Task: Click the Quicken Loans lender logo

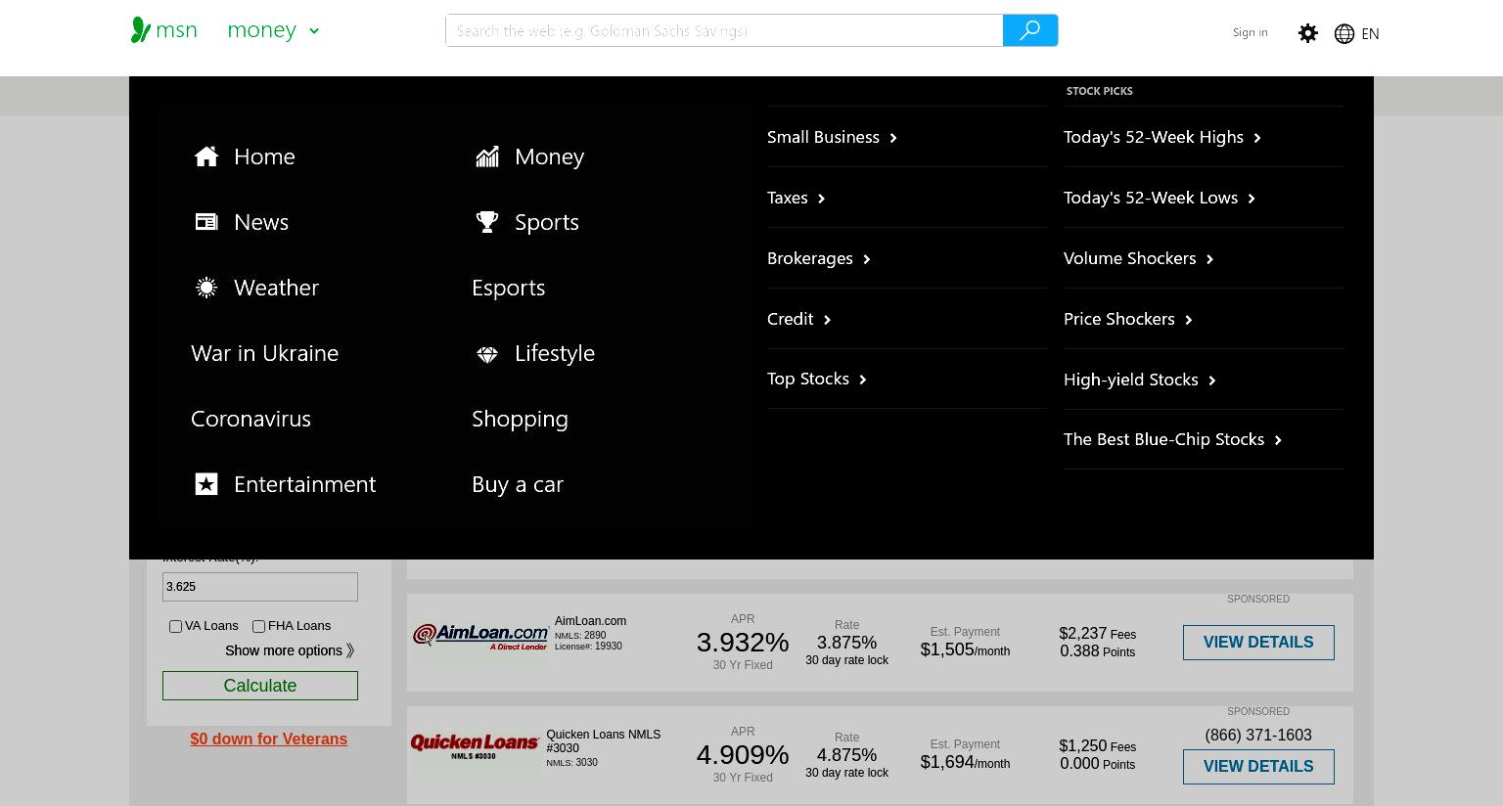Action: point(475,746)
